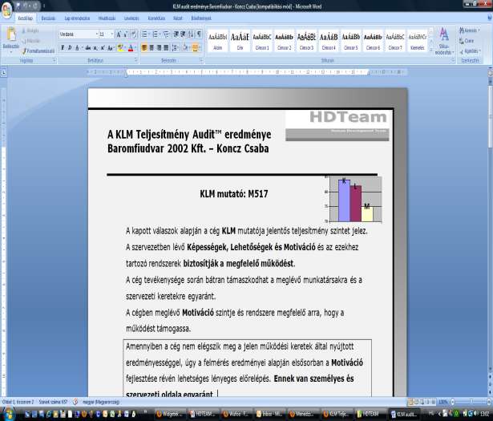Viewport: 493px width, 421px height.
Task: Open the font size dropdown
Action: 111,34
